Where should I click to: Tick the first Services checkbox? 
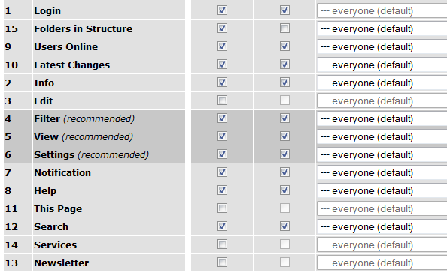(x=222, y=244)
